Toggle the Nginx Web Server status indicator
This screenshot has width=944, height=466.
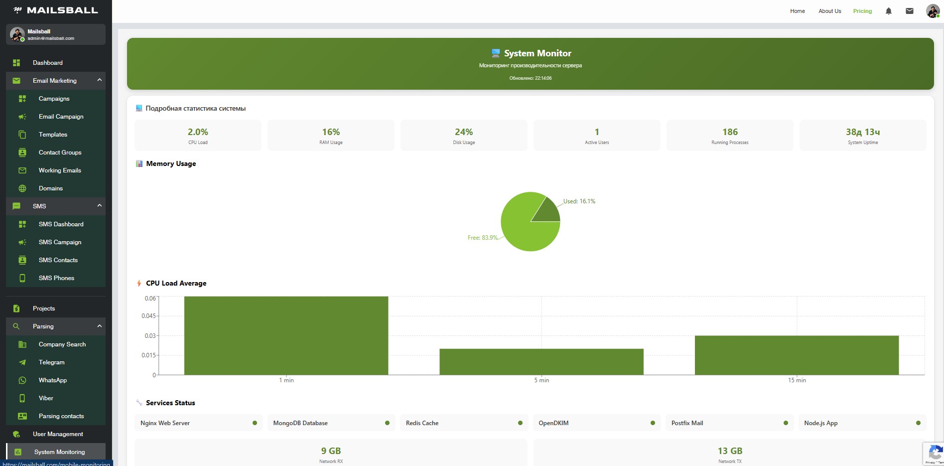click(x=255, y=423)
